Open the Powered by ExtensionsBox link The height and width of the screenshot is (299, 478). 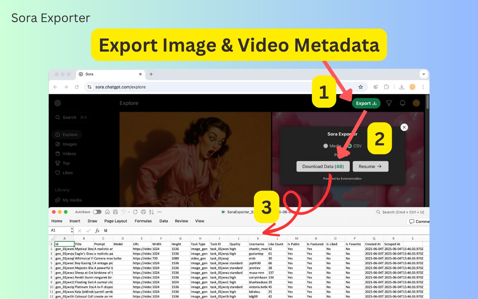[x=342, y=179]
